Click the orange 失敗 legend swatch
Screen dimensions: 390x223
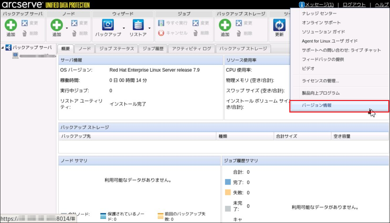click(228, 192)
